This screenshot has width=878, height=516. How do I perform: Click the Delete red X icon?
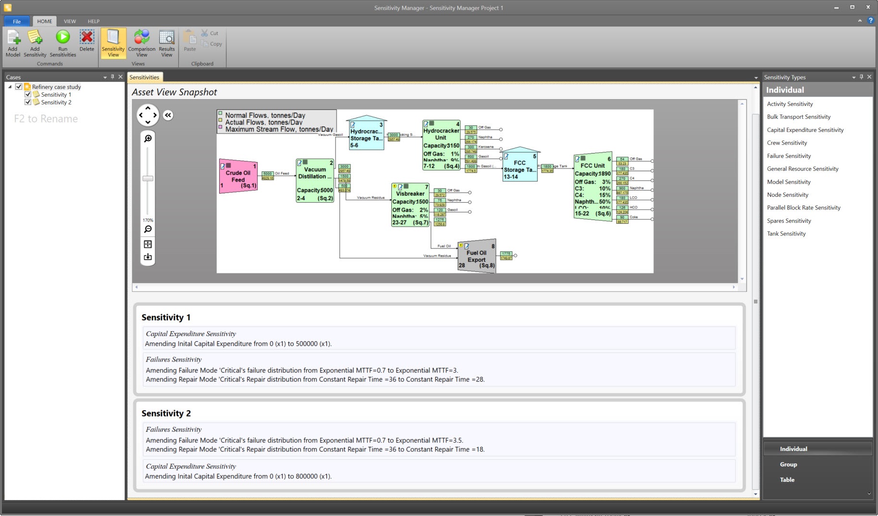click(87, 38)
